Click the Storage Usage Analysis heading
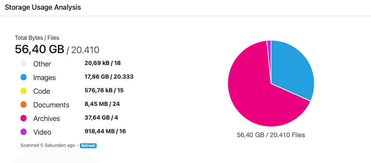The height and width of the screenshot is (163, 371). [x=43, y=7]
